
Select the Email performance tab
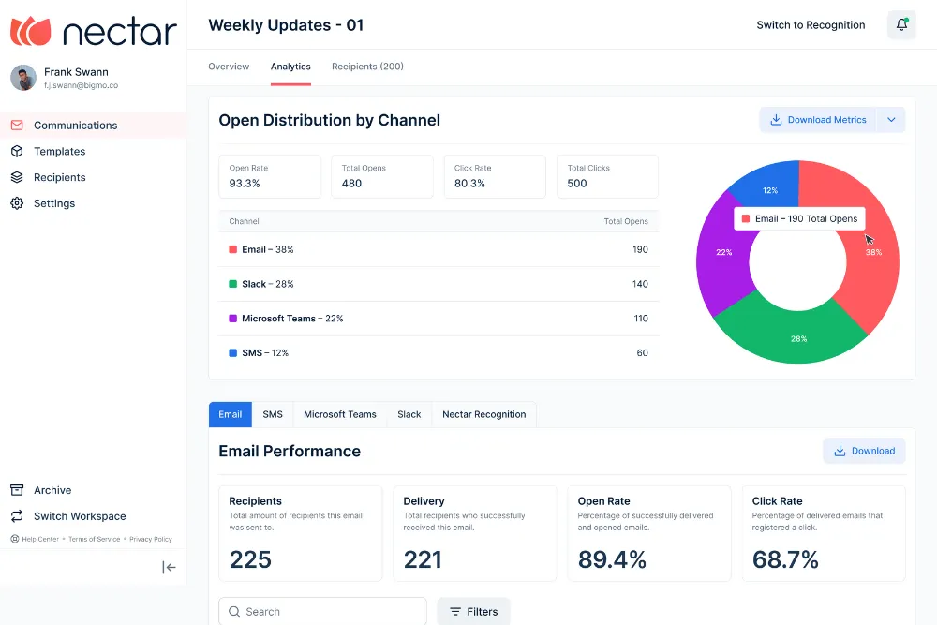tap(231, 414)
